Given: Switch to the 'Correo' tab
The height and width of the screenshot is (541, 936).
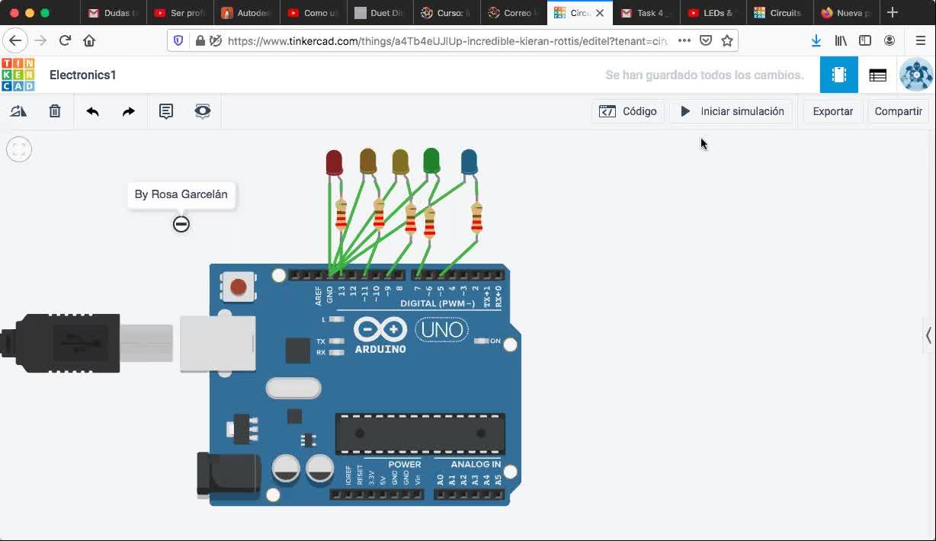Looking at the screenshot, I should (513, 13).
